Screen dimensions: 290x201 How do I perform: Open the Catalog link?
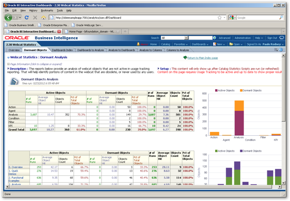[x=165, y=44]
